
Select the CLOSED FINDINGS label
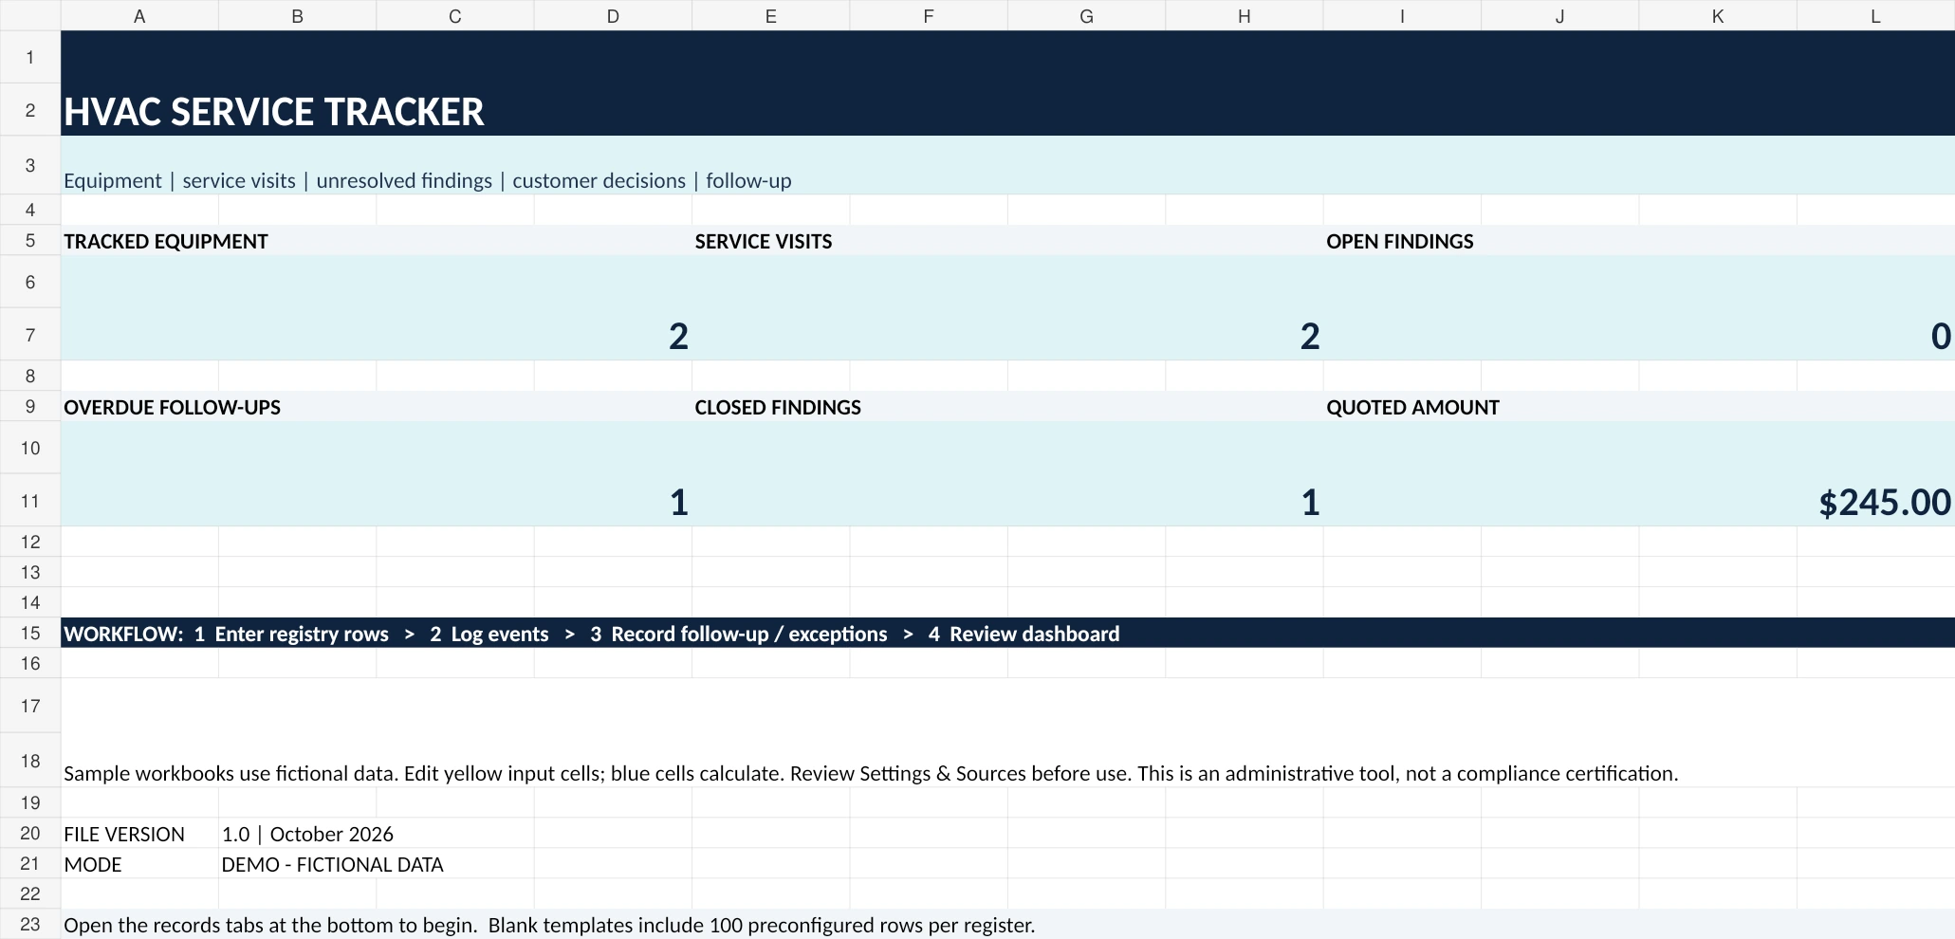coord(1007,407)
